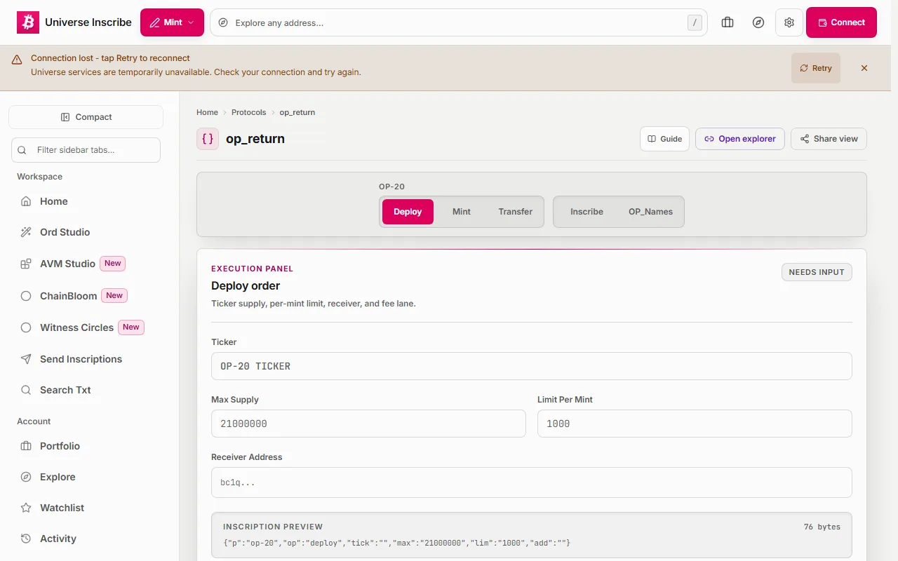Select the Deploy tab
898x561 pixels.
pos(408,212)
